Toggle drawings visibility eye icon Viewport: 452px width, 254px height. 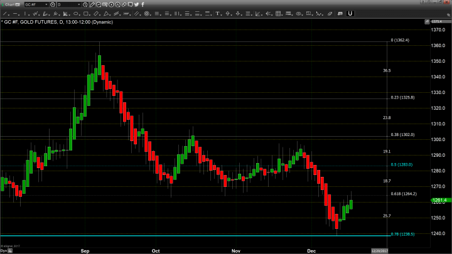tap(298, 14)
